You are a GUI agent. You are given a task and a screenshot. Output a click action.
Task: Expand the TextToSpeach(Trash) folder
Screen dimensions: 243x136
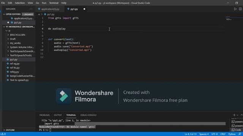(x=8, y=56)
